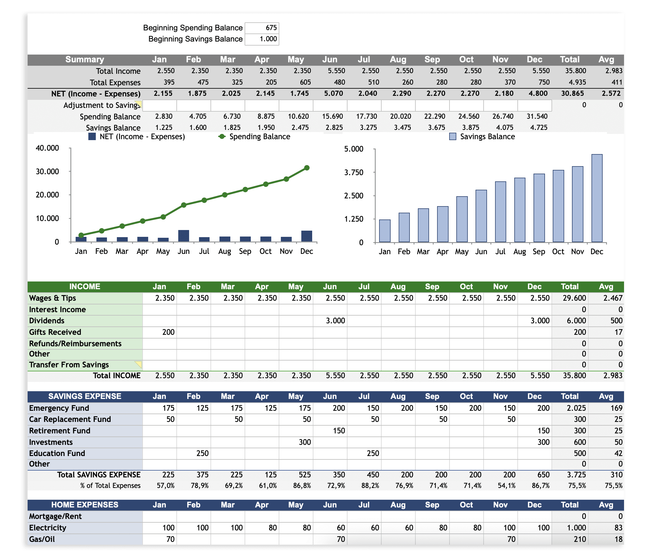Select the Gifts Received Jan cell with 200
The height and width of the screenshot is (558, 651).
coord(160,332)
